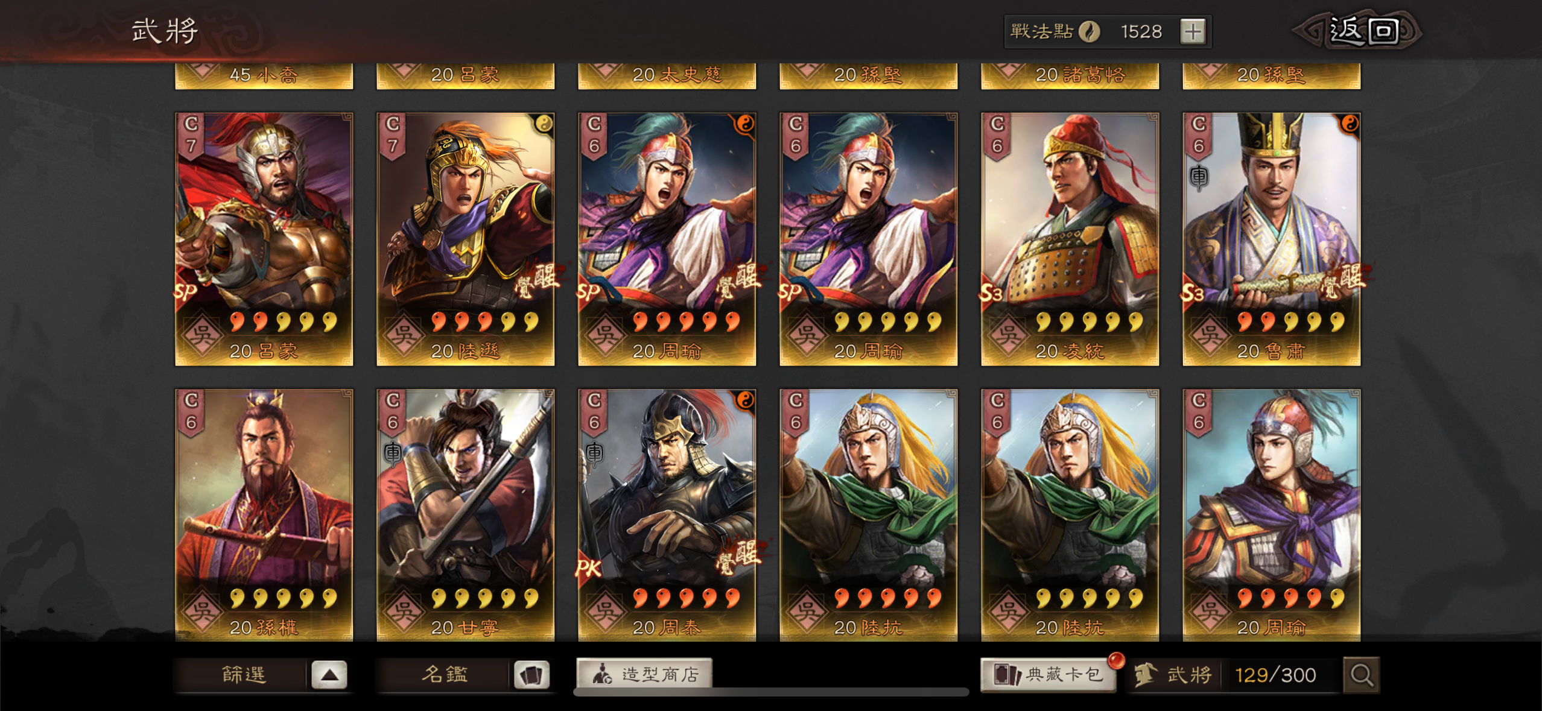1542x711 pixels.
Task: Open the 典藏卡包 card pack
Action: tap(1049, 674)
